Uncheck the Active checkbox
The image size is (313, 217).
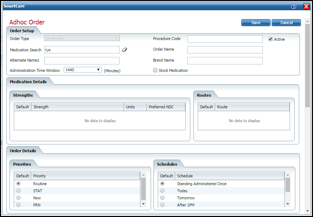tap(271, 39)
